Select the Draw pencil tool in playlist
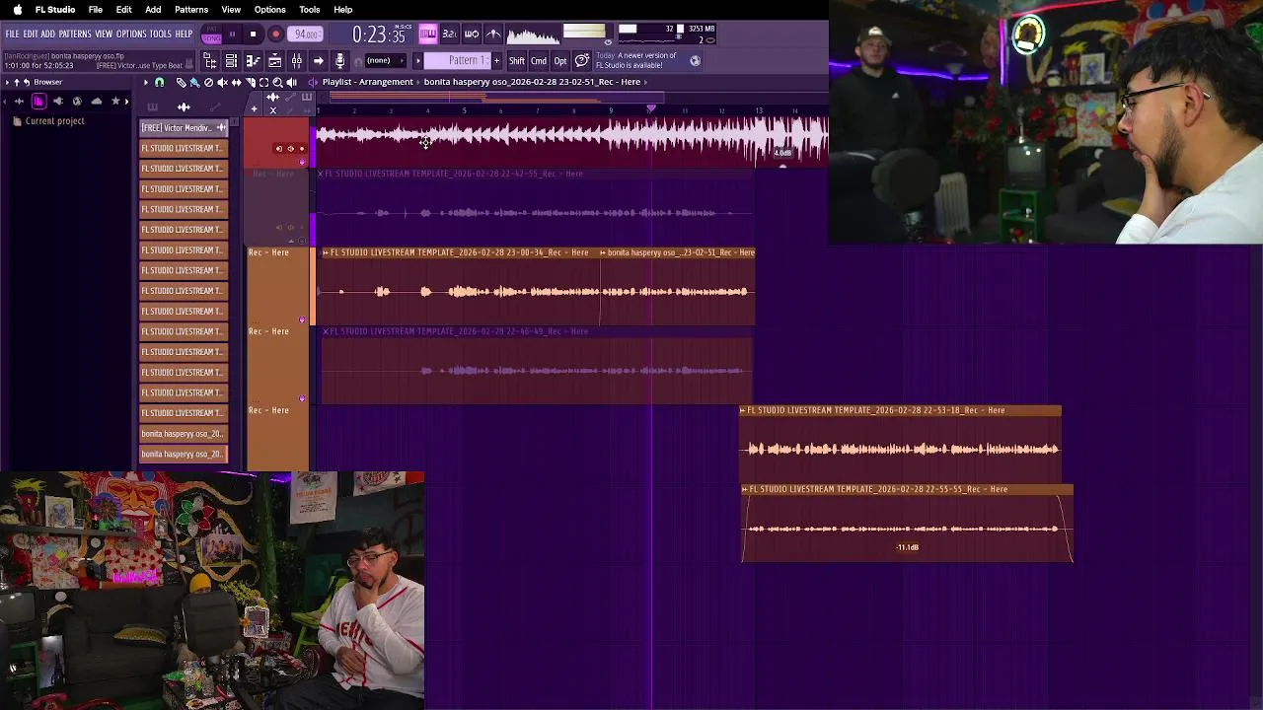Image resolution: width=1263 pixels, height=710 pixels. point(181,82)
